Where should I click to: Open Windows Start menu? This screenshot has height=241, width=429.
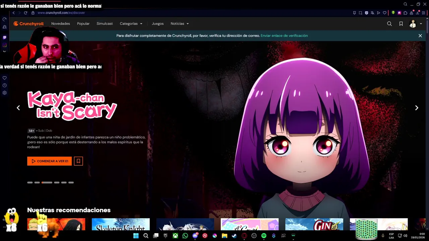point(136,236)
